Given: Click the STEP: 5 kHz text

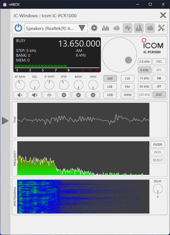Looking at the screenshot, I should pos(26,51).
